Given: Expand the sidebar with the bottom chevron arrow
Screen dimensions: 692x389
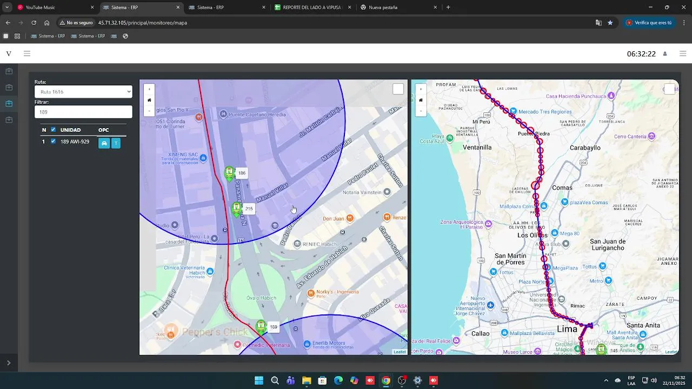Looking at the screenshot, I should tap(9, 363).
